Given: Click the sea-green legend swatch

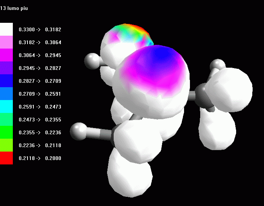Looking at the screenshot, I should click(6, 120).
